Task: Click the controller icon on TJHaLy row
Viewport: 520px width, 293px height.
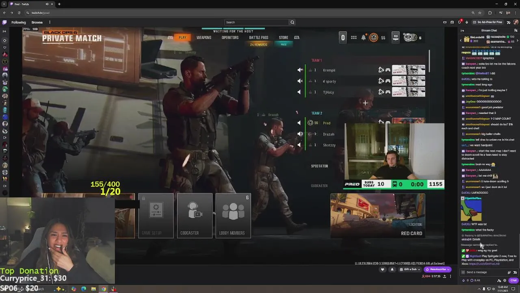Action: coord(388,92)
